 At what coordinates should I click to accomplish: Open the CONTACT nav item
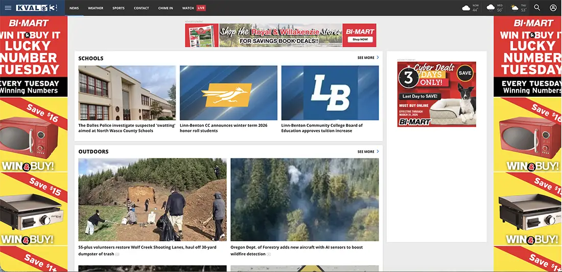click(x=141, y=8)
